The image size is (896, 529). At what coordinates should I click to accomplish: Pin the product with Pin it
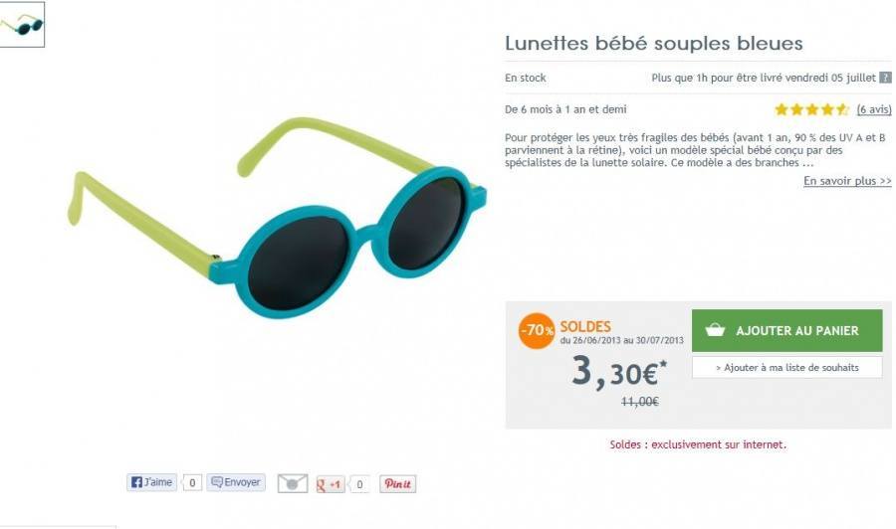point(397,484)
